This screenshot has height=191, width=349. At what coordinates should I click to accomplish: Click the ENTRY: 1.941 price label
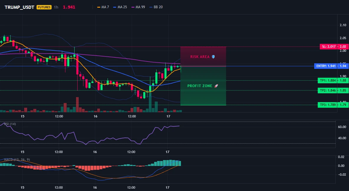(x=325, y=66)
